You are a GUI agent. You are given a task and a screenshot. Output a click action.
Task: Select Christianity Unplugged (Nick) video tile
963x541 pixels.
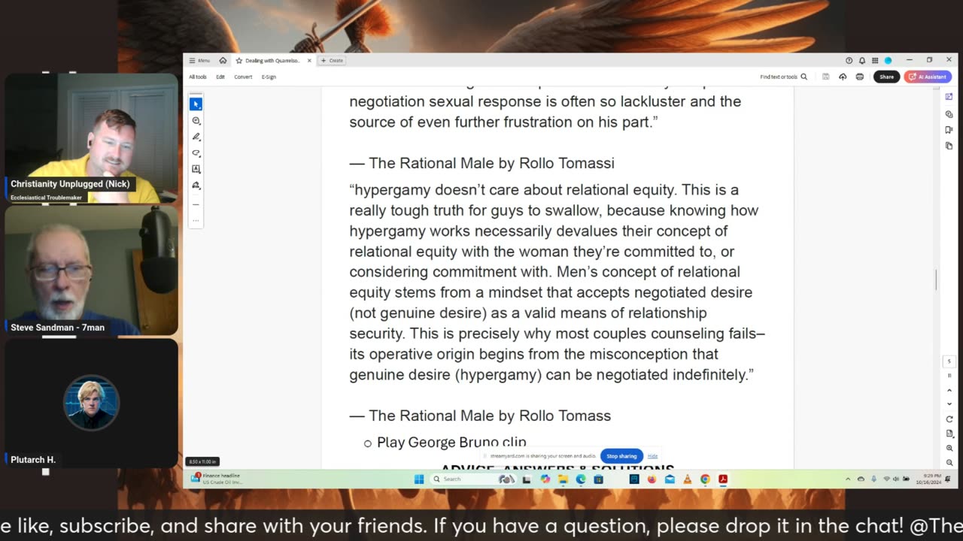pos(92,138)
